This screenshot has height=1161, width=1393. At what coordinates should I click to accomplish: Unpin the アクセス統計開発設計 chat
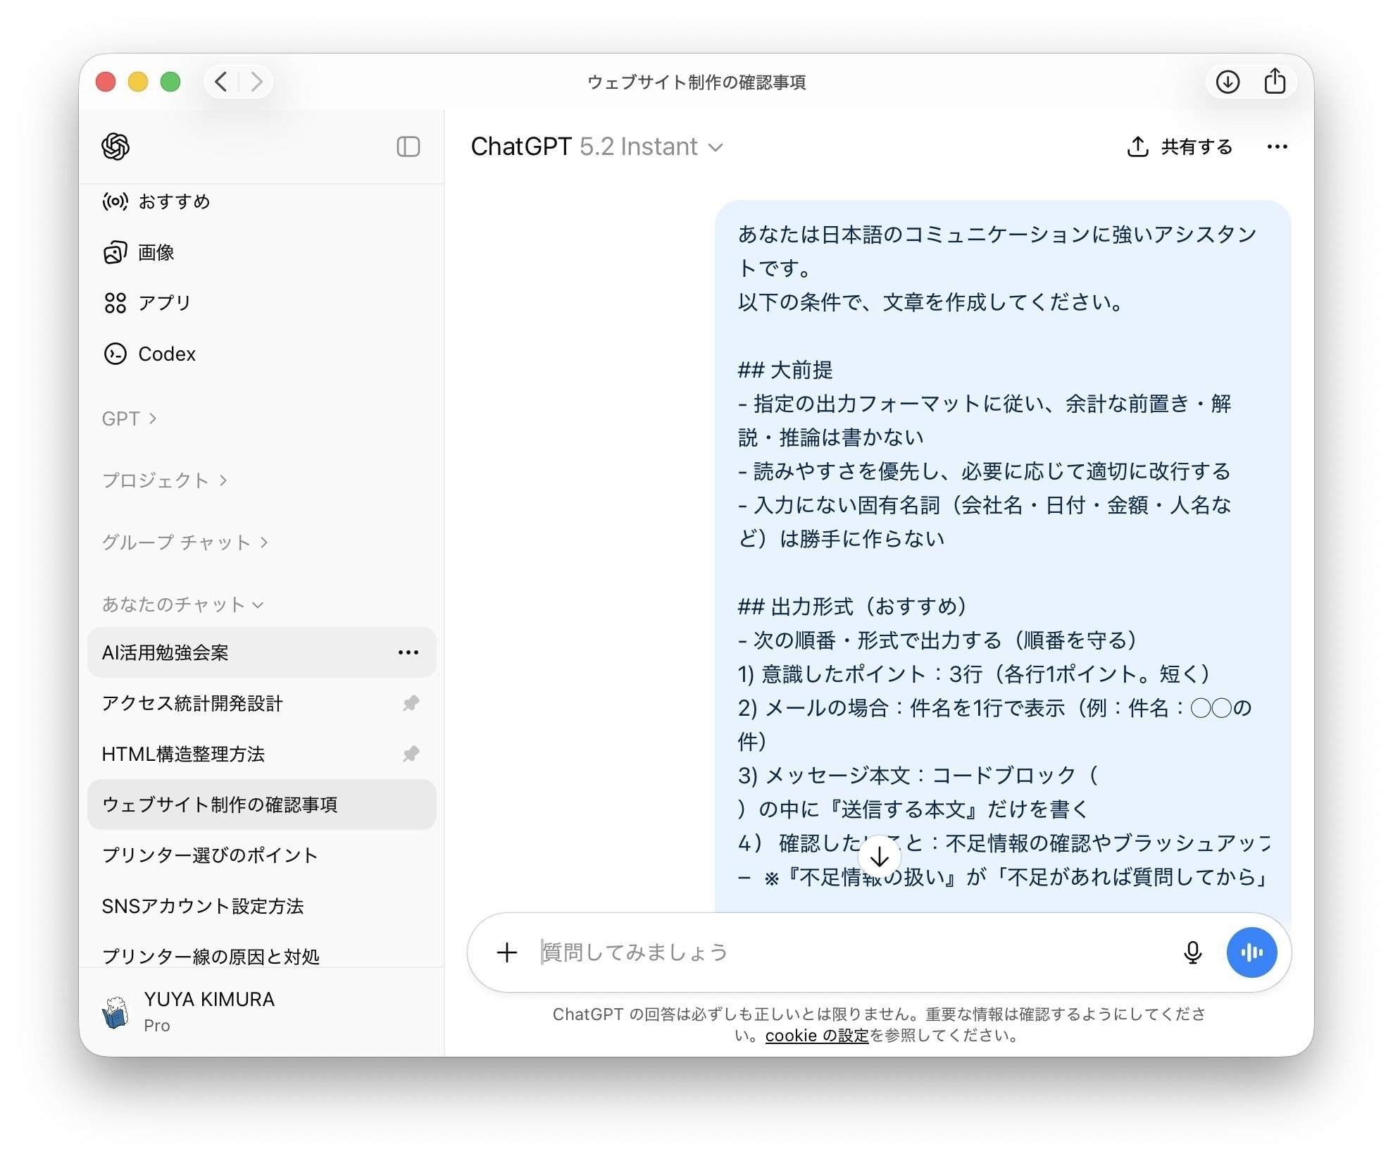[x=411, y=703]
